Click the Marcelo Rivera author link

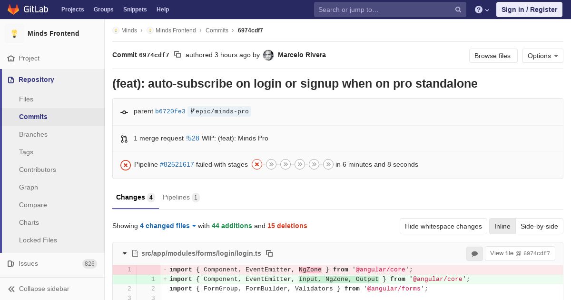302,55
